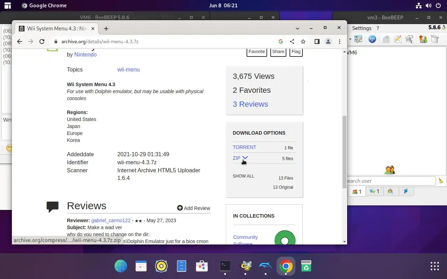Open the Software store in the dock

[202, 266]
